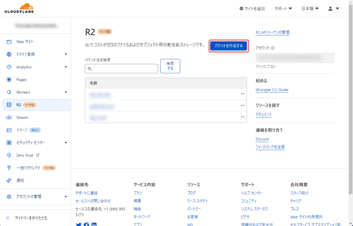Go to イメージ in the sidebar
The image size is (353, 226).
pyautogui.click(x=22, y=130)
